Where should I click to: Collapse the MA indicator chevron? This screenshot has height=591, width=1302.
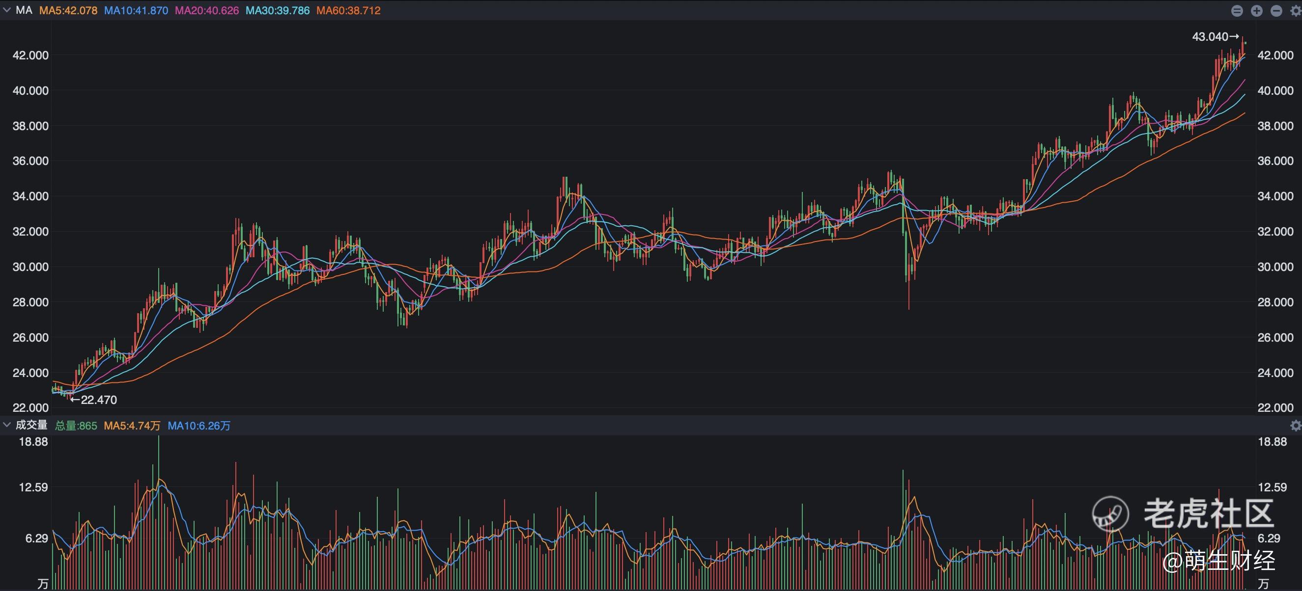click(6, 10)
